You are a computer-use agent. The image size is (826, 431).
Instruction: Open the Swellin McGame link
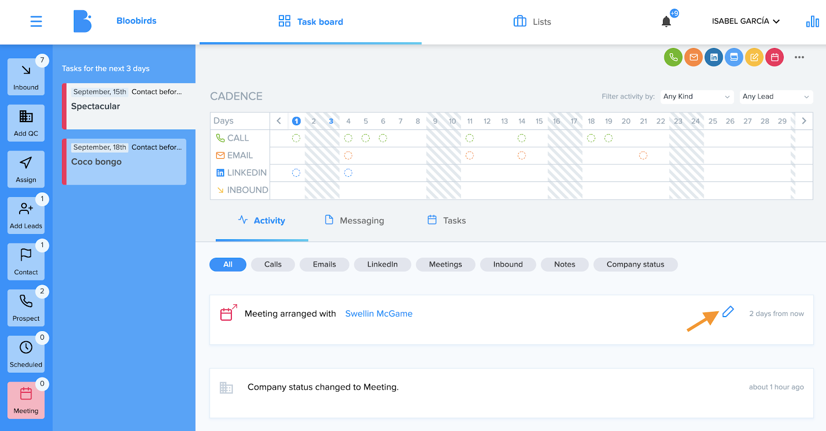tap(379, 313)
